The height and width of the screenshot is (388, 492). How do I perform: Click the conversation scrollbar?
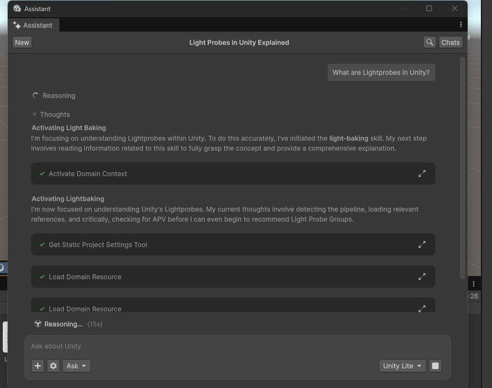(462, 168)
